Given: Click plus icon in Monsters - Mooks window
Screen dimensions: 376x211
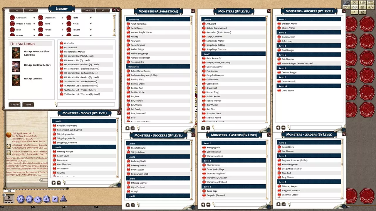Looking at the screenshot, I should coord(53,183).
